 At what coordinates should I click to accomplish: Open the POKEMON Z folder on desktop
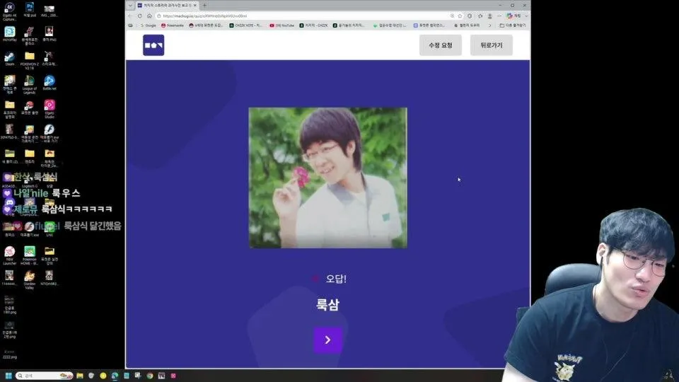(x=30, y=60)
